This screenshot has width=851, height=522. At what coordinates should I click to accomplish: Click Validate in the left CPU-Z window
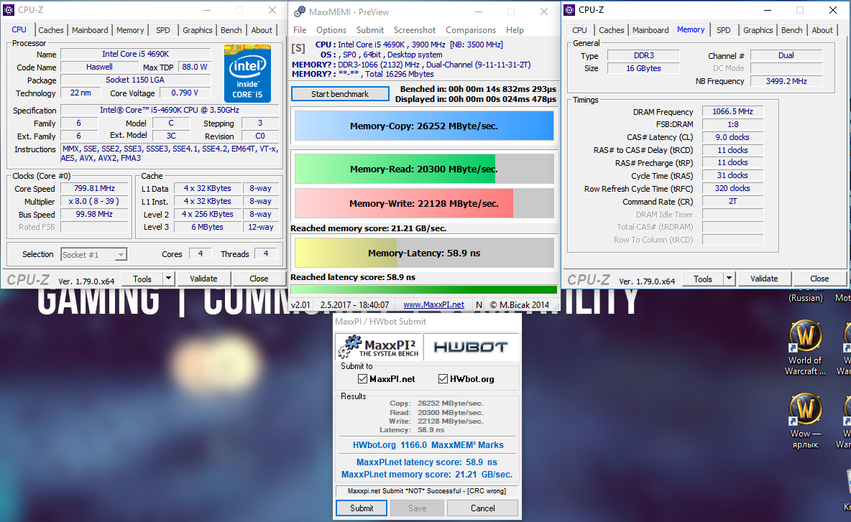coord(203,279)
